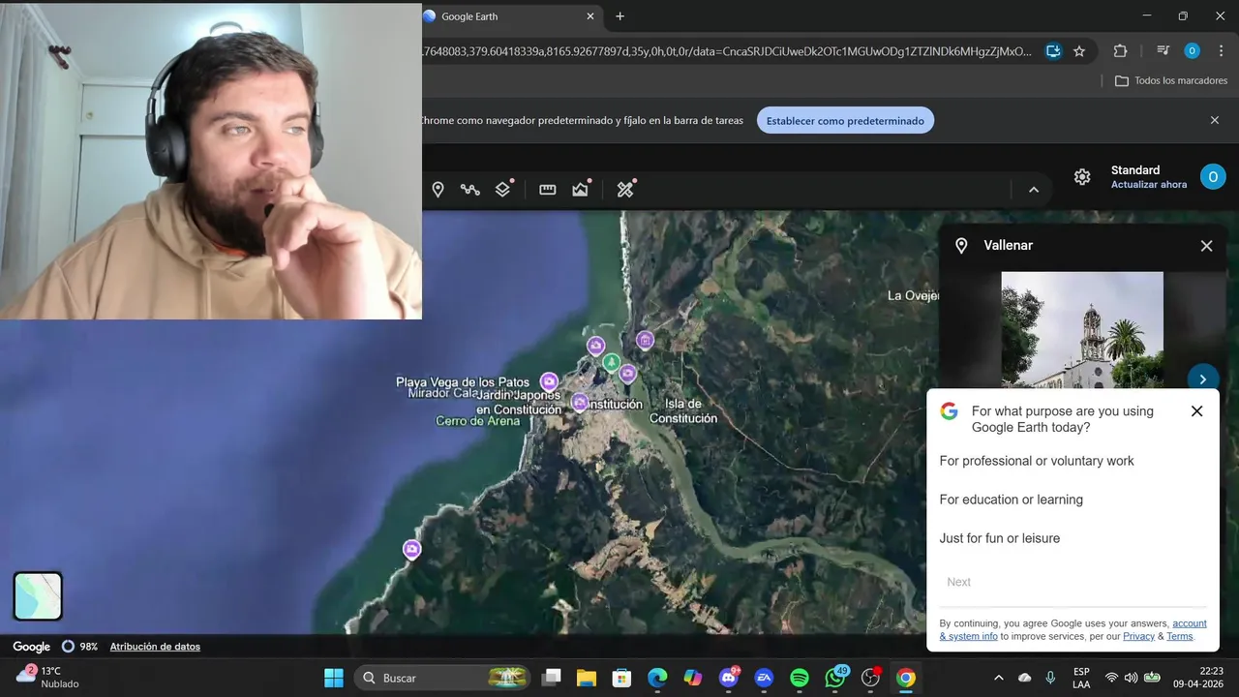Viewport: 1239px width, 697px height.
Task: Open the clock showing 22:23
Action: point(1197,678)
